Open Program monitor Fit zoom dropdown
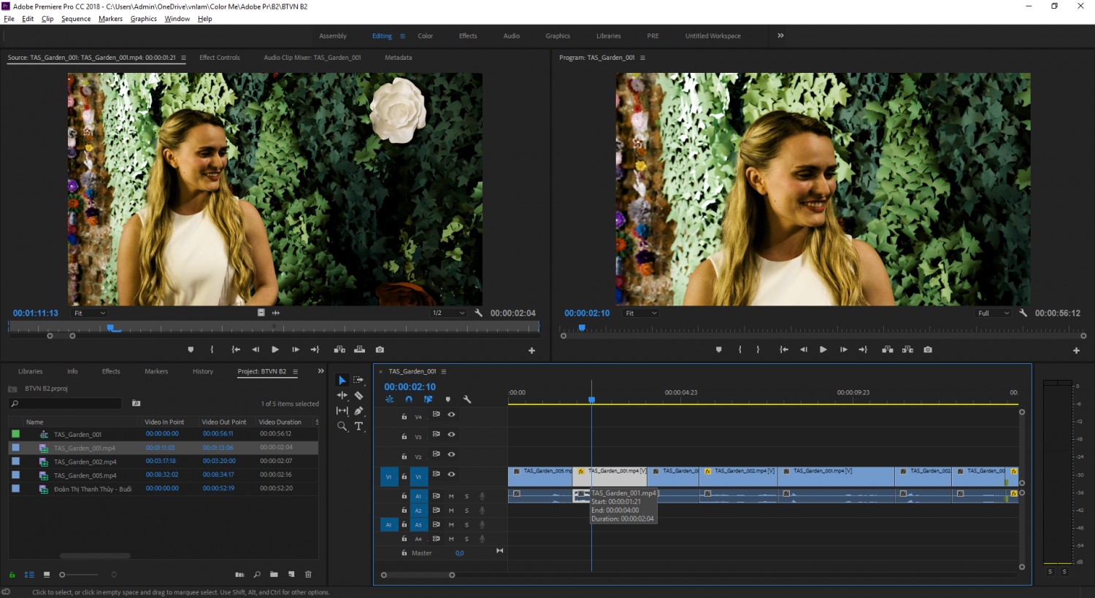 (x=641, y=313)
